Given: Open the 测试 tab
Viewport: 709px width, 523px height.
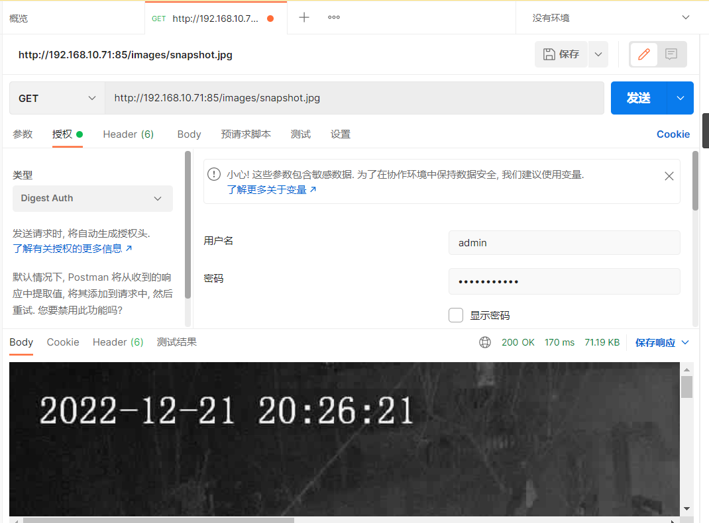Looking at the screenshot, I should pyautogui.click(x=301, y=134).
